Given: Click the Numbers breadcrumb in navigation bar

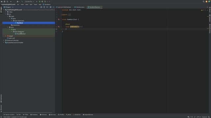Looking at the screenshot, I should pyautogui.click(x=46, y=4).
